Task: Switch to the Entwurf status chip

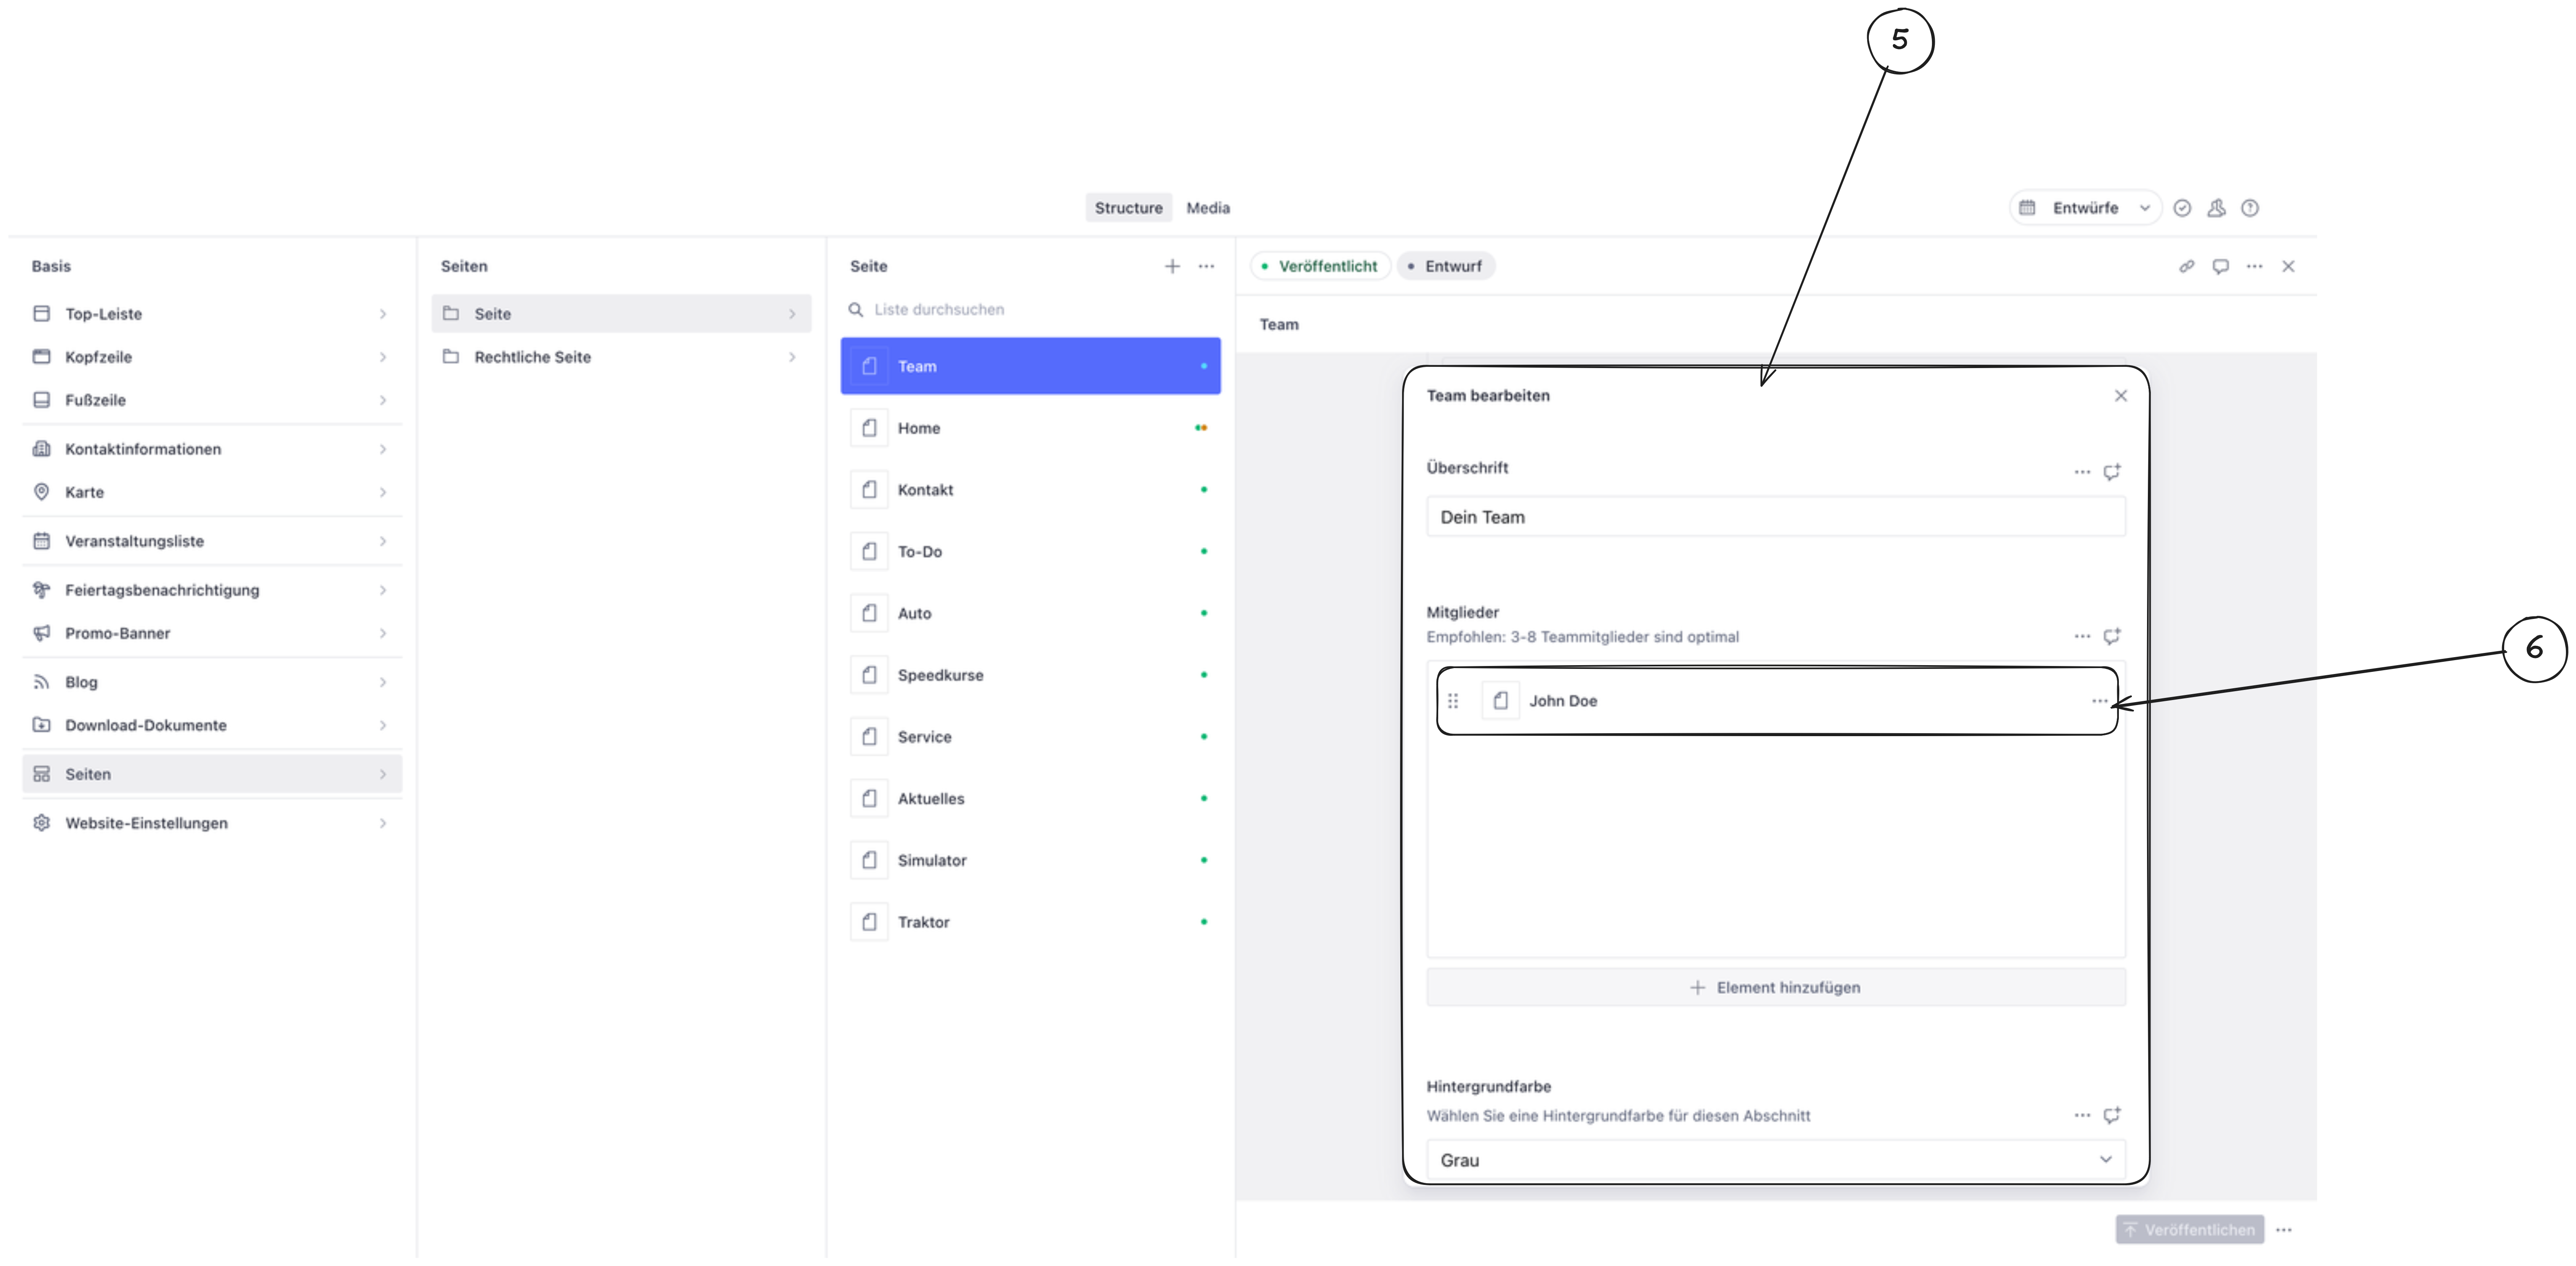Action: [x=1446, y=266]
